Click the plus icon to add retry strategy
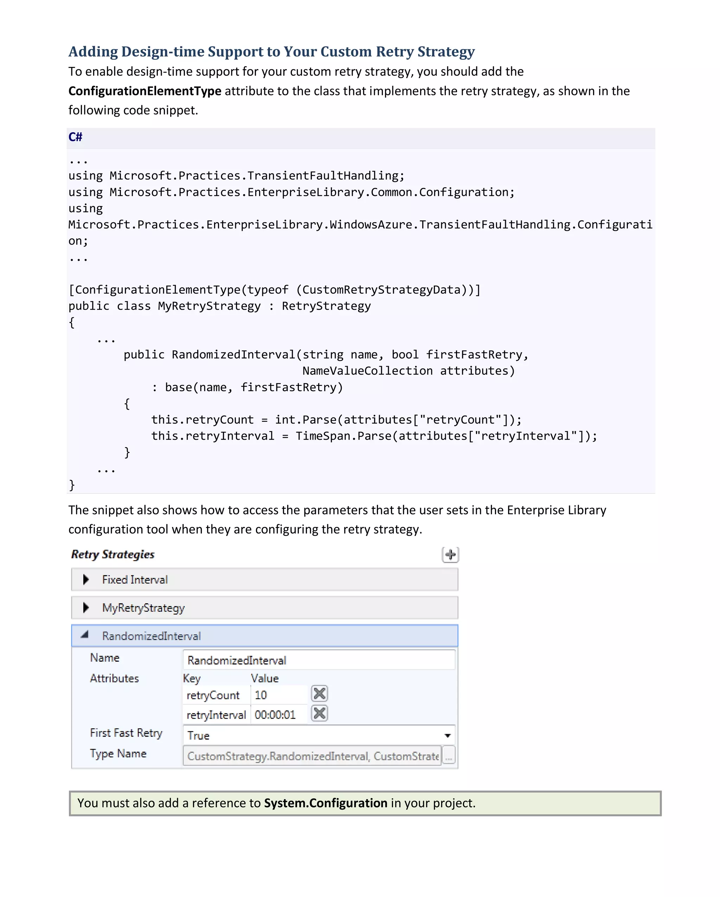Viewport: 720px width, 897px height. [x=450, y=555]
